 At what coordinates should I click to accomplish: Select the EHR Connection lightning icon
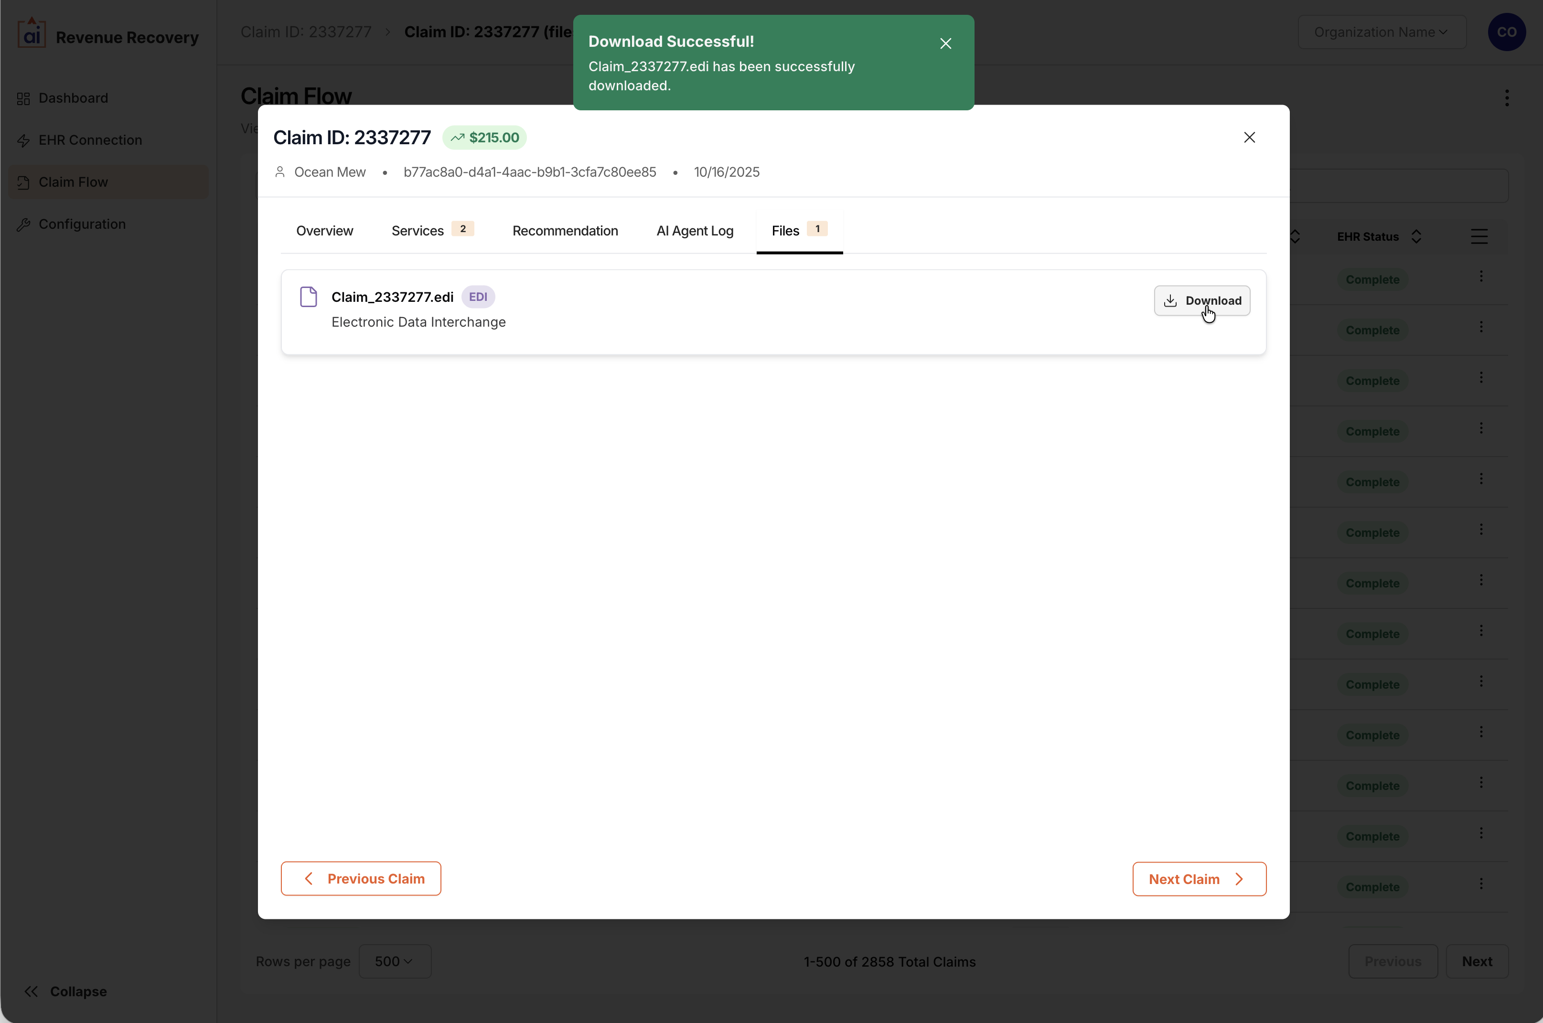click(x=23, y=139)
